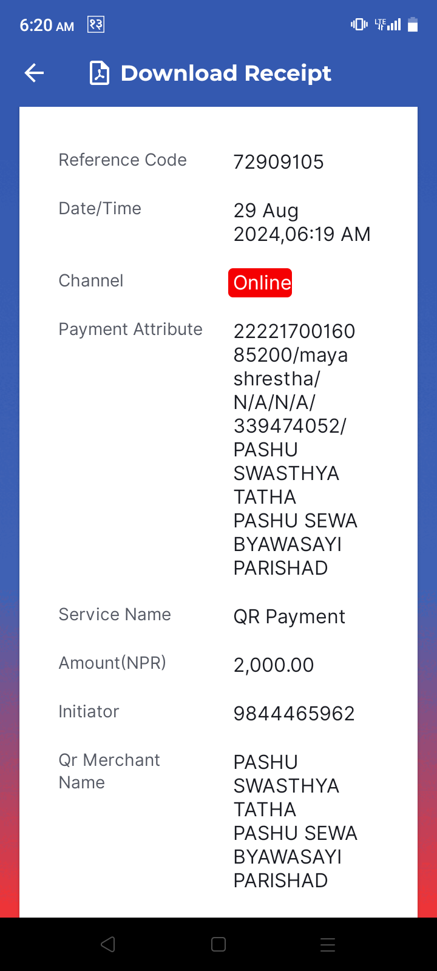Tap the Reference Code label

[123, 160]
